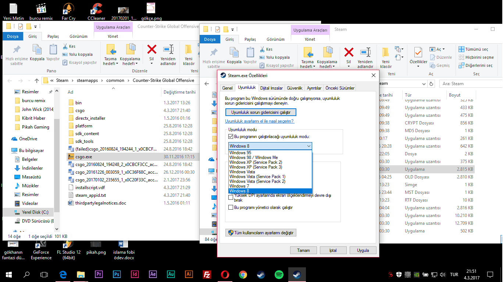
Task: Launch Opera browser from taskbar
Action: (x=225, y=274)
